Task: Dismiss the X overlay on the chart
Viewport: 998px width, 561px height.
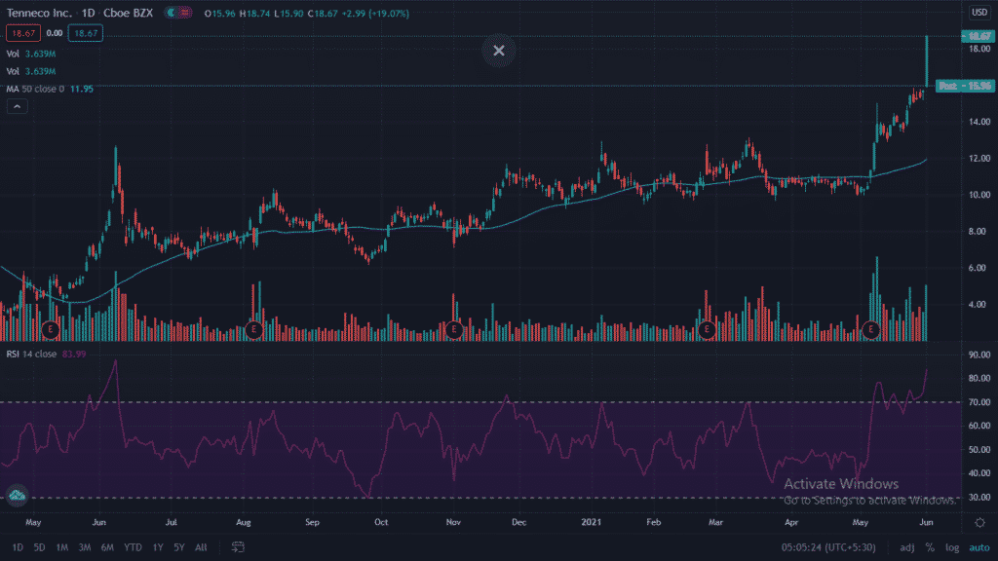Action: [x=498, y=51]
